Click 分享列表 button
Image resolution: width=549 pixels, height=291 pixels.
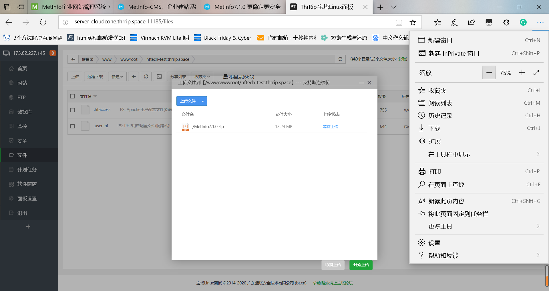click(x=178, y=76)
